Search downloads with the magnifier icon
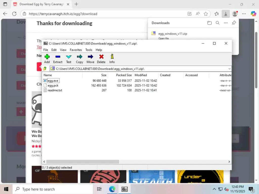The image size is (259, 194). tap(218, 23)
